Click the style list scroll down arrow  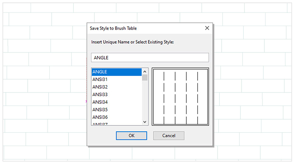click(x=145, y=122)
